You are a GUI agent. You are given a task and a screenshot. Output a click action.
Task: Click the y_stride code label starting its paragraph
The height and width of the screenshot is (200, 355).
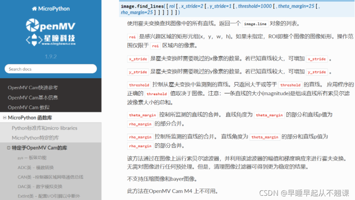coord(138,72)
